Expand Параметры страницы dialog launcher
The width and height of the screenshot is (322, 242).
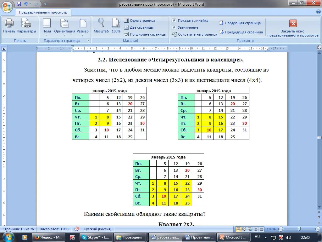pyautogui.click(x=88, y=40)
